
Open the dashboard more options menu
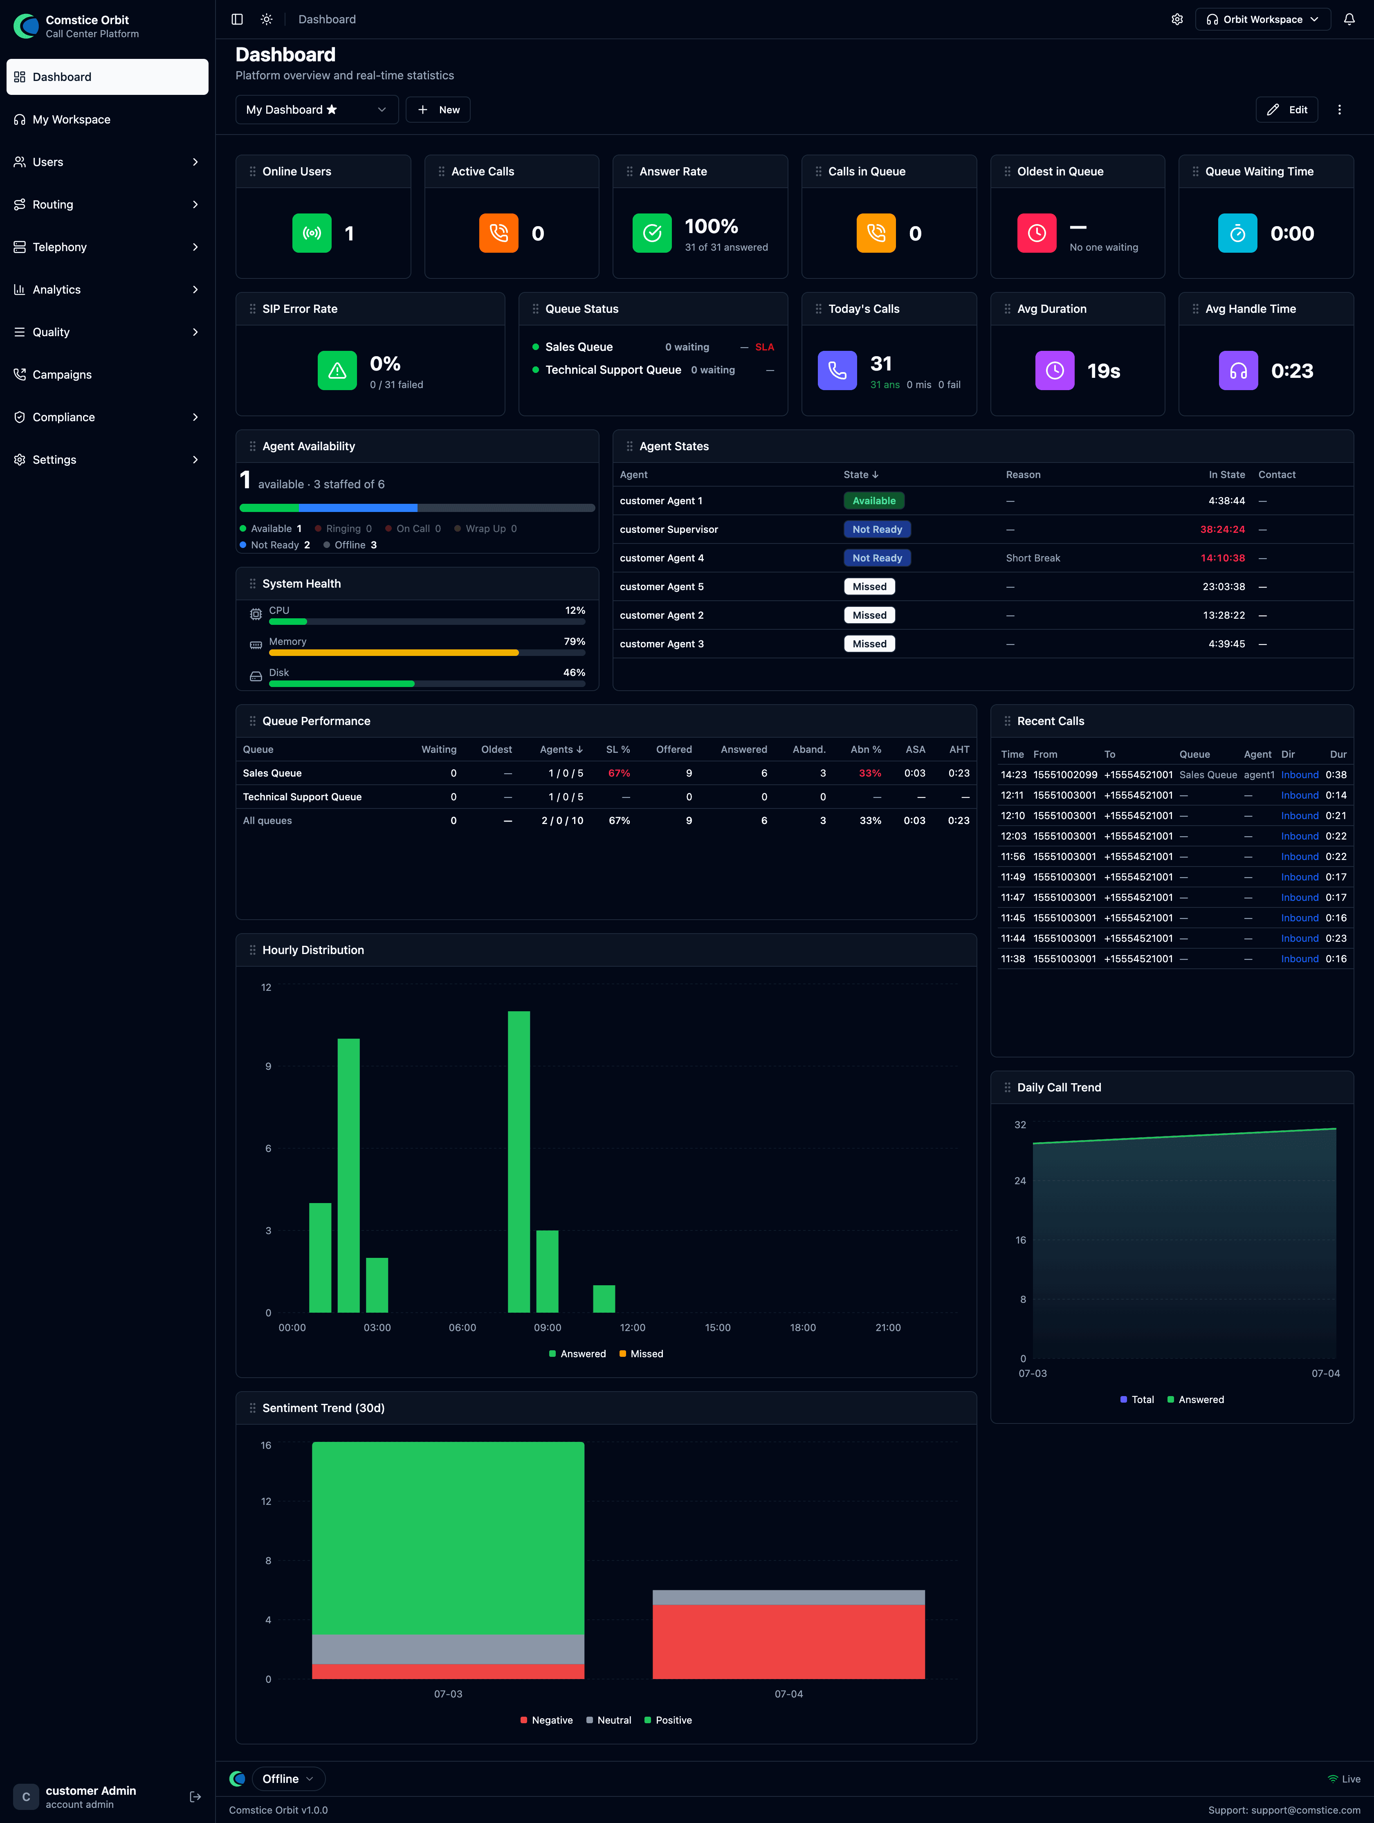coord(1339,110)
